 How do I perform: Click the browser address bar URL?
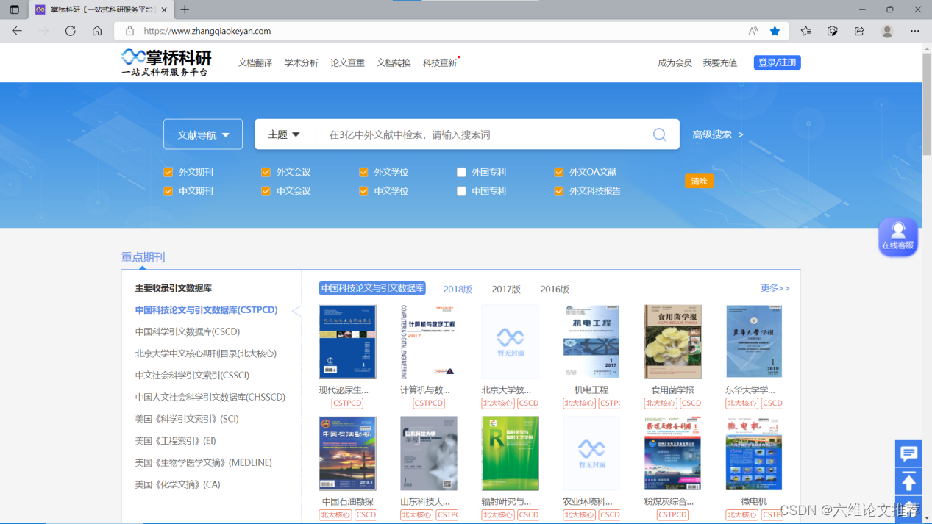coord(207,31)
